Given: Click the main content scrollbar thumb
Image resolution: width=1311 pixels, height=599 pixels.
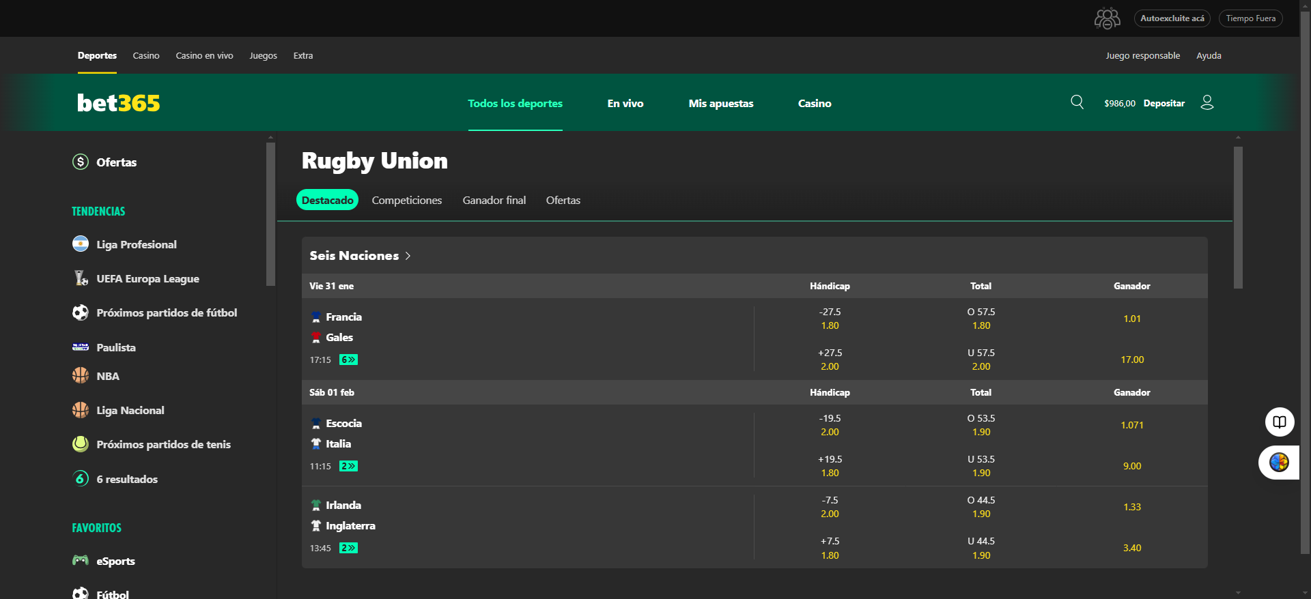Looking at the screenshot, I should coord(1238,217).
